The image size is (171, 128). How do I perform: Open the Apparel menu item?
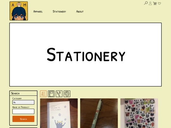coord(38,12)
